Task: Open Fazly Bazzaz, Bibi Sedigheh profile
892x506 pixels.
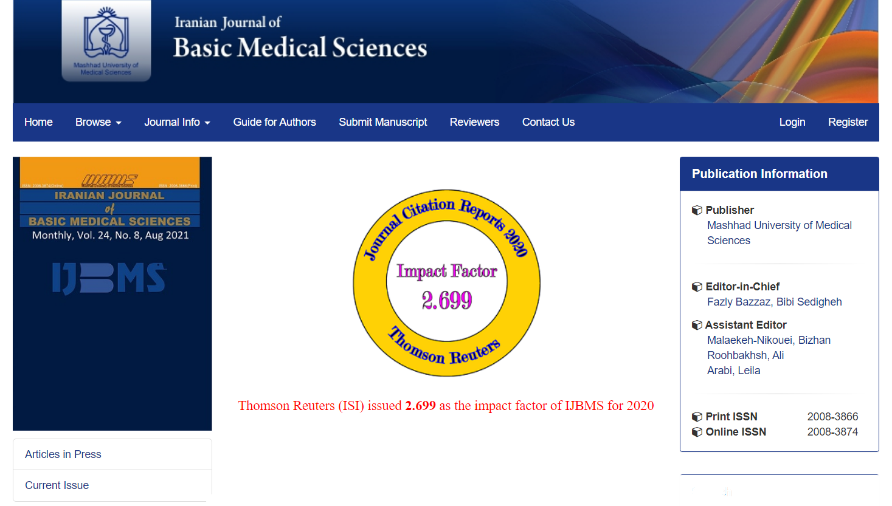Action: 775,302
